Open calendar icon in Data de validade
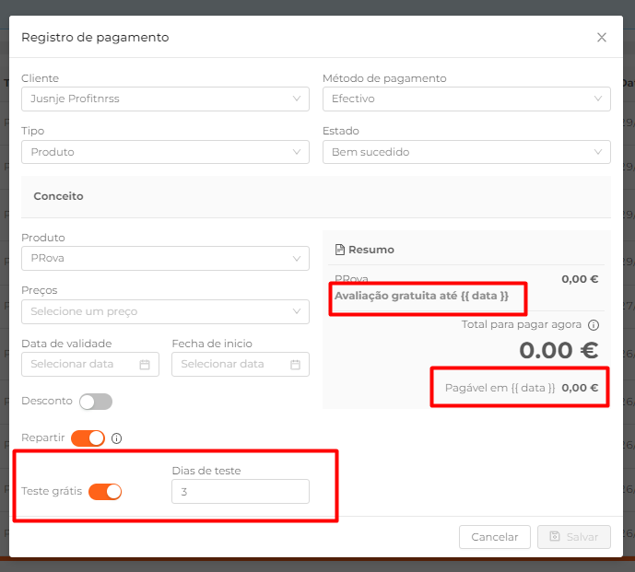 [145, 365]
